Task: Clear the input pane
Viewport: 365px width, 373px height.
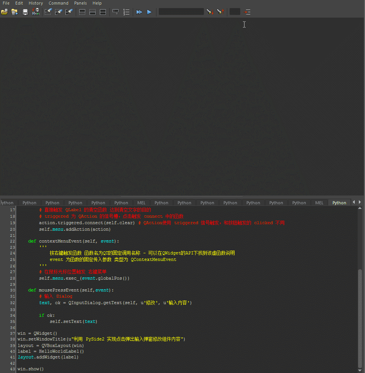Action: [58, 11]
